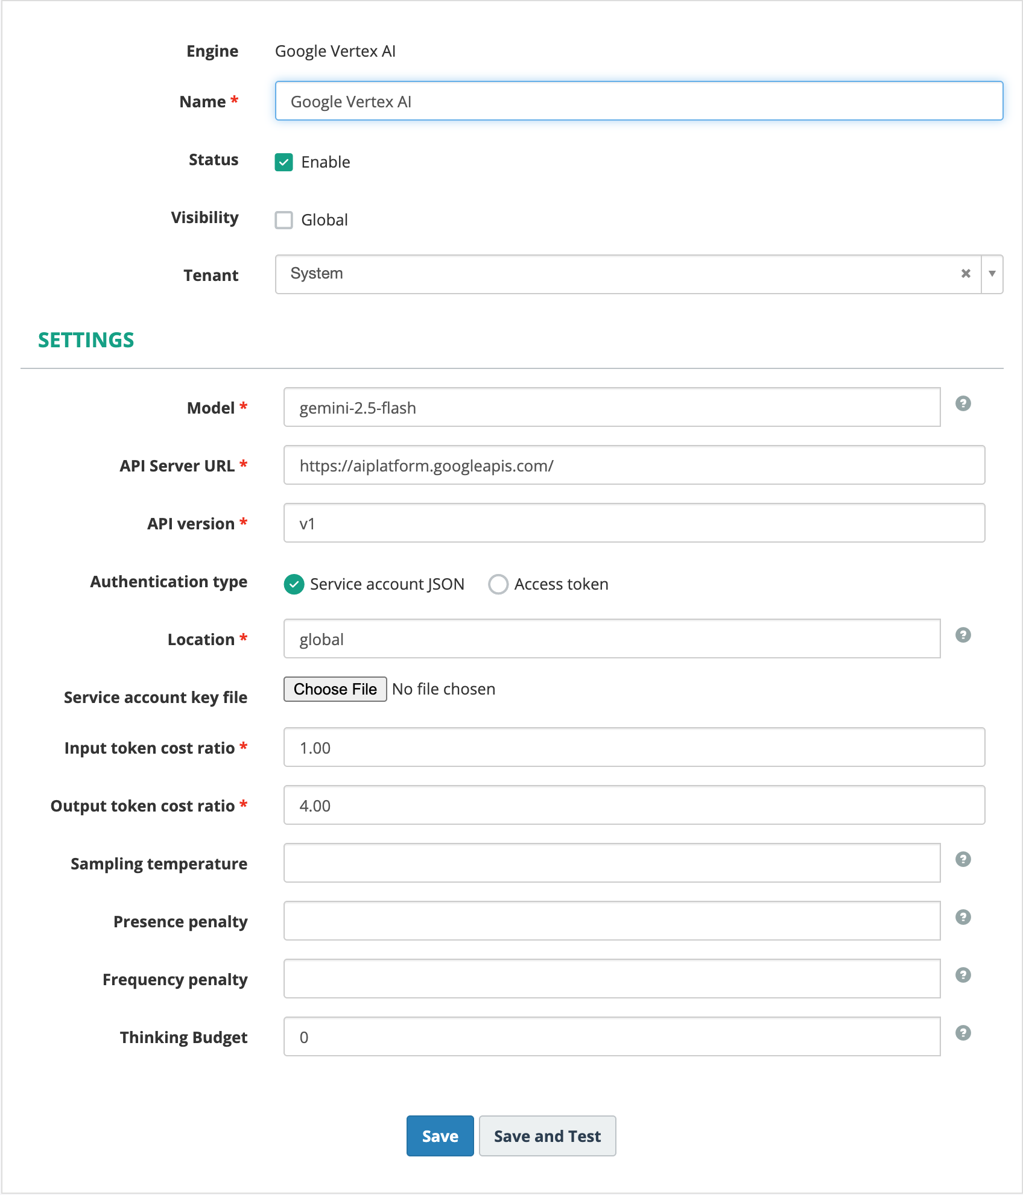The width and height of the screenshot is (1023, 1195).
Task: Select Service account JSON authentication
Action: click(294, 584)
